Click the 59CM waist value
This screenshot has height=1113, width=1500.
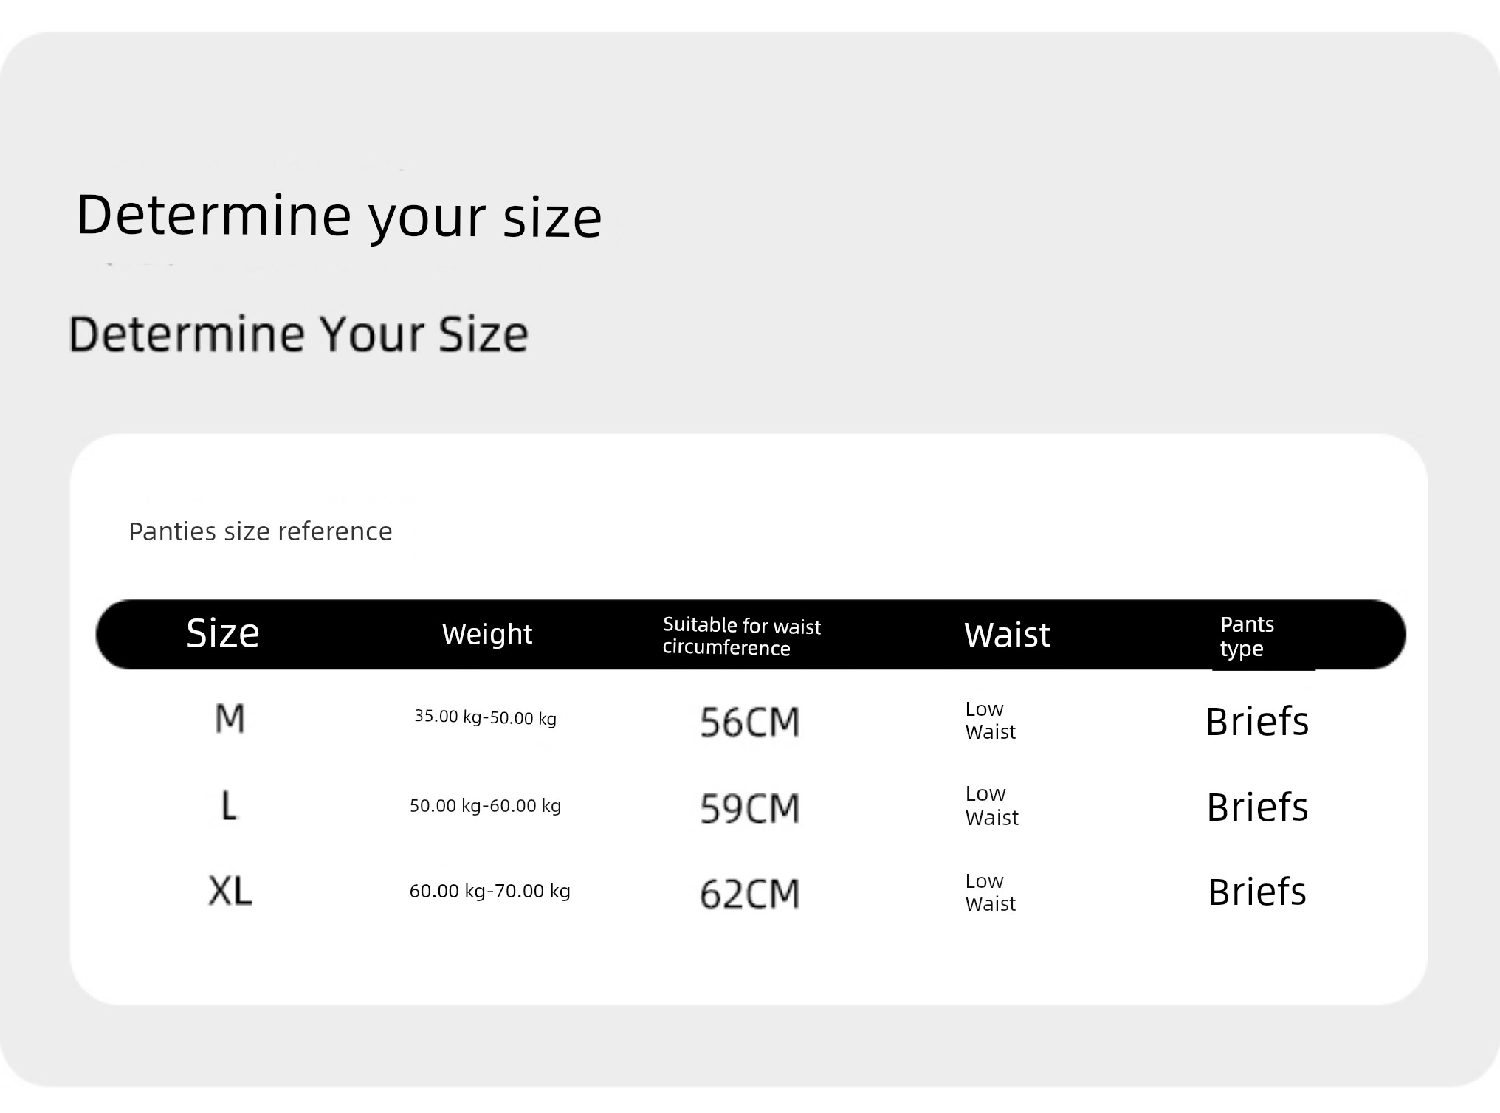click(749, 808)
